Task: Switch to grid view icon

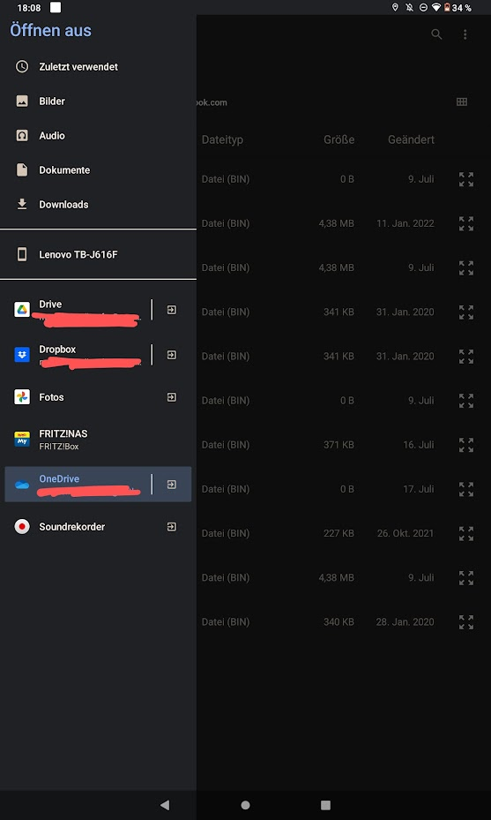Action: click(x=462, y=102)
